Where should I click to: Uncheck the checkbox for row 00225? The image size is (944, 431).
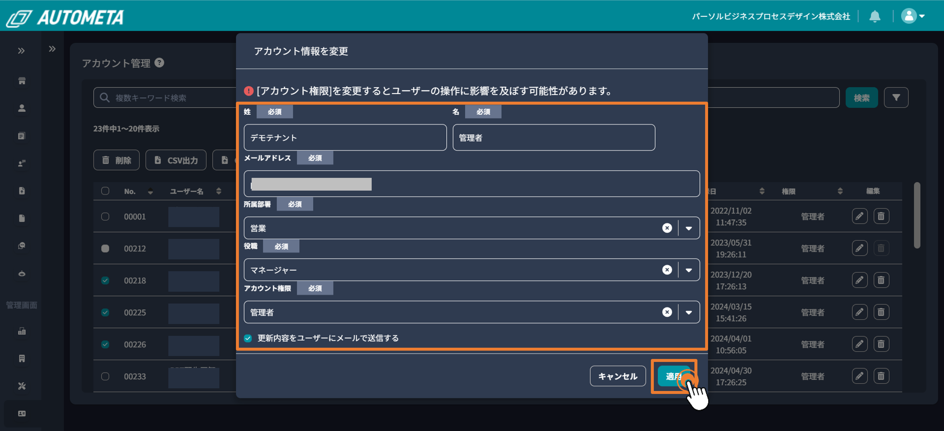tap(105, 312)
